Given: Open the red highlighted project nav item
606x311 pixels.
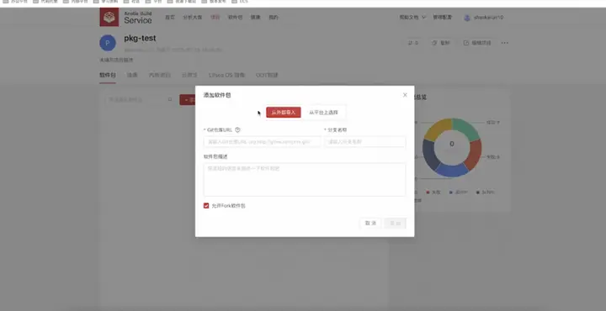Looking at the screenshot, I should [x=215, y=18].
